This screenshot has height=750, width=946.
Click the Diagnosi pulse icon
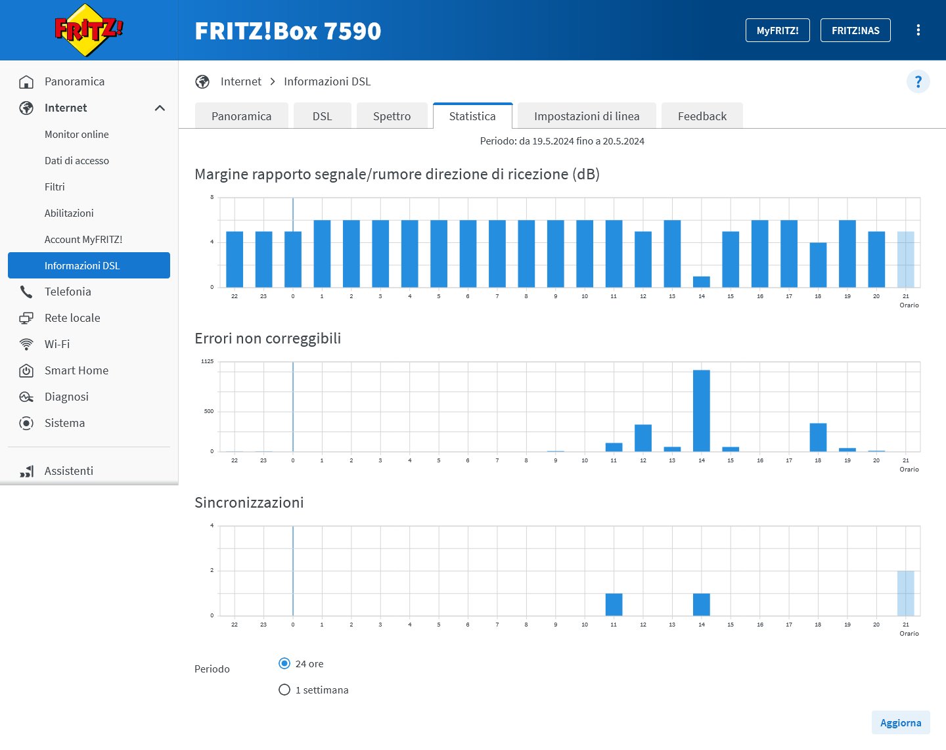coord(26,397)
